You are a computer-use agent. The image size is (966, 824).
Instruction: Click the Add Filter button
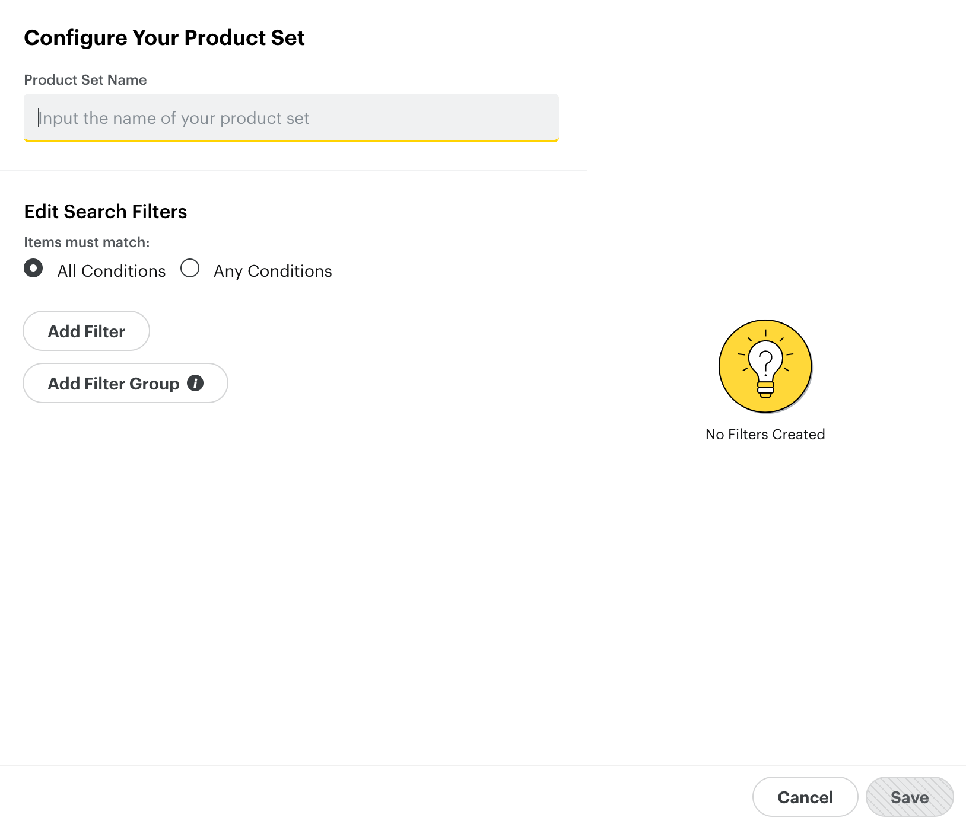pos(86,331)
